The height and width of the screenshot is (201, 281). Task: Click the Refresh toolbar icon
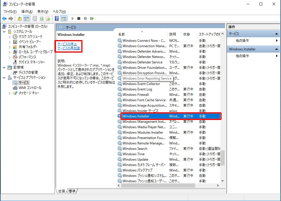tap(42, 18)
